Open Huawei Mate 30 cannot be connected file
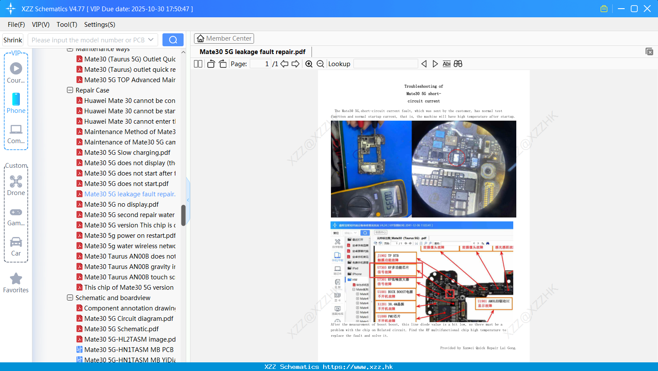 pos(126,101)
